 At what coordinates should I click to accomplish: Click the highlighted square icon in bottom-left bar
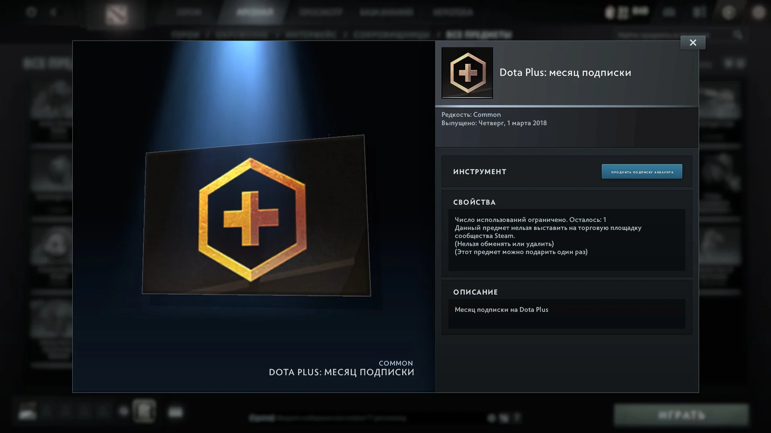pyautogui.click(x=144, y=411)
